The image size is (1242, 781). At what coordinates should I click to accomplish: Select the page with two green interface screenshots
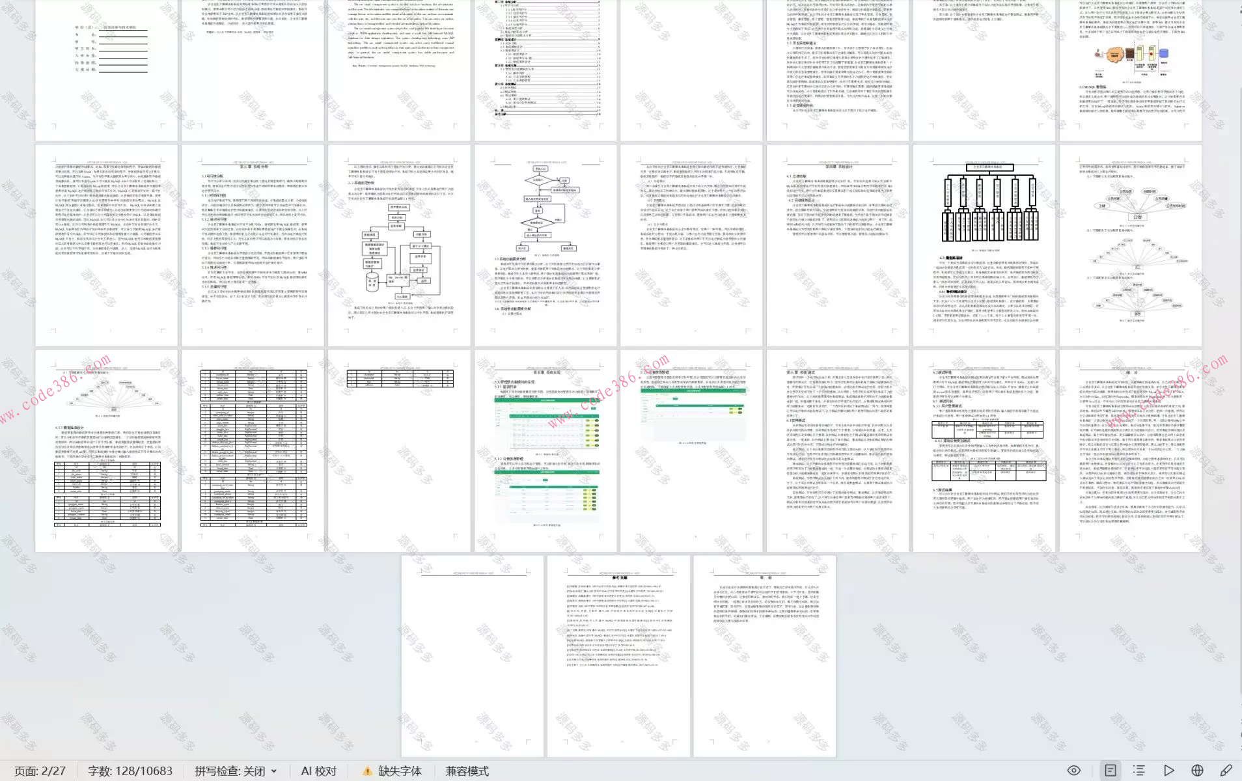pyautogui.click(x=545, y=451)
